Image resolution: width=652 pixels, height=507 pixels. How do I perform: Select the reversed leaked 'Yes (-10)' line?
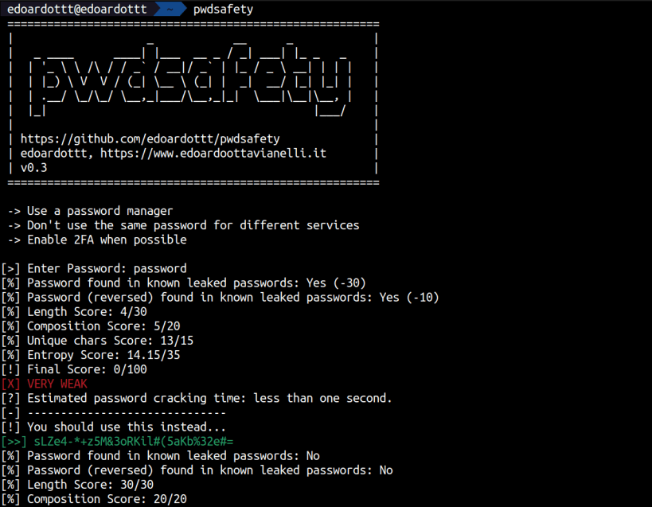coord(220,298)
